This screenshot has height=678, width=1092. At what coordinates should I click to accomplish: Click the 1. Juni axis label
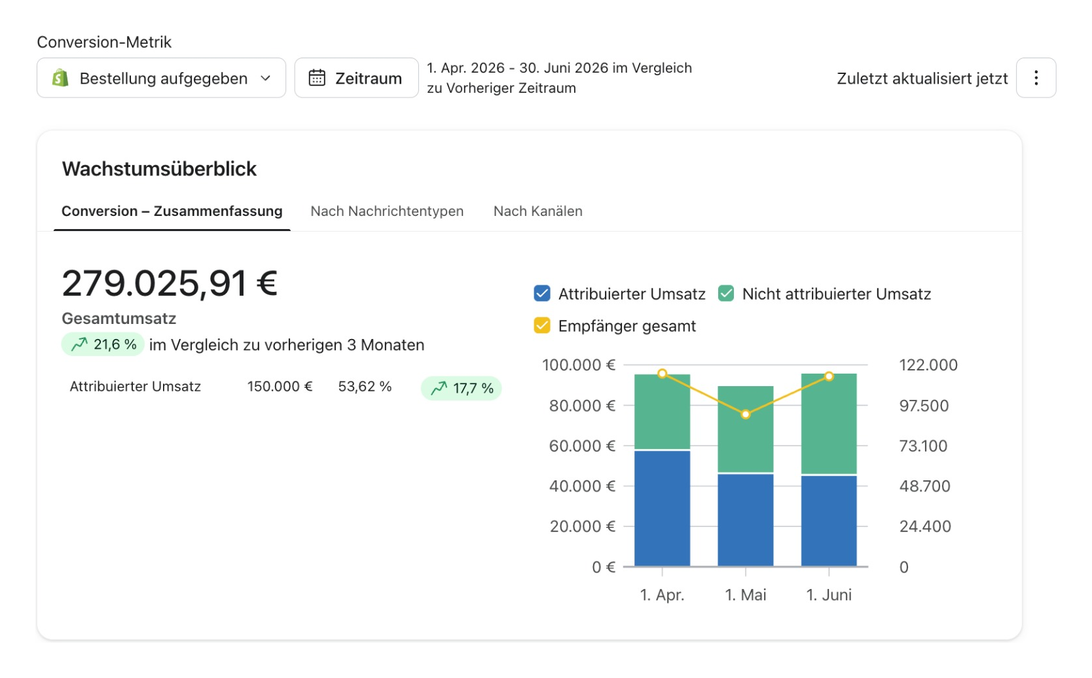[x=829, y=595]
